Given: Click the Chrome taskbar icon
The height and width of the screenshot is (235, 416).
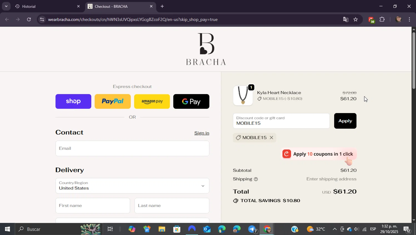Looking at the screenshot, I should pos(267,229).
